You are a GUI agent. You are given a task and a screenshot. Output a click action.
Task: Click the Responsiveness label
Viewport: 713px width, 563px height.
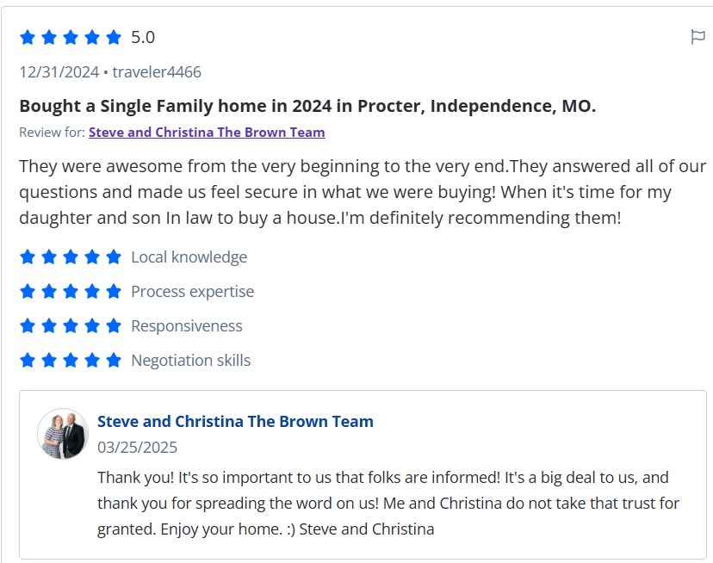pos(187,325)
